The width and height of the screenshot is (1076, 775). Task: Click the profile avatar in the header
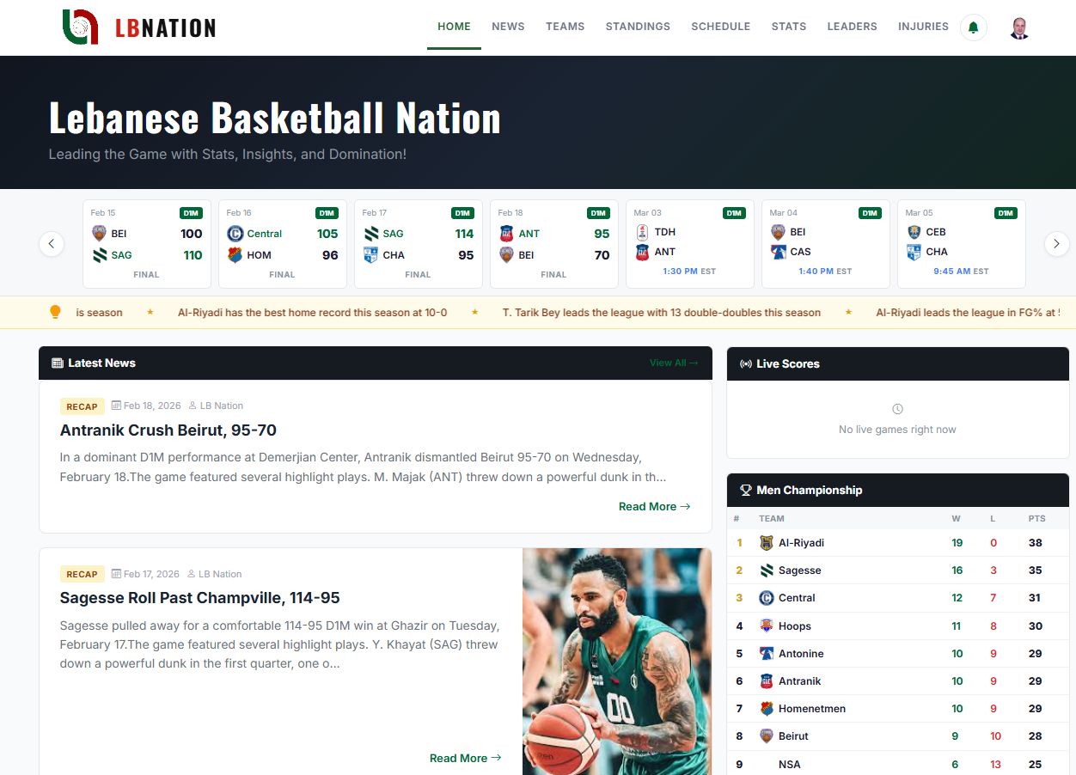(x=1018, y=27)
